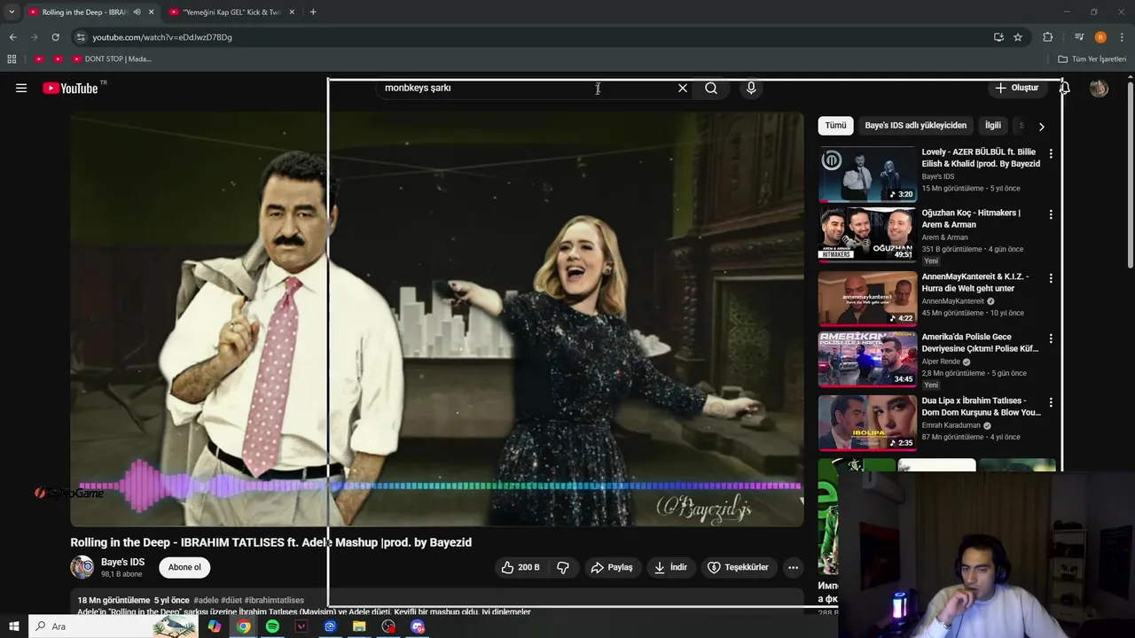This screenshot has width=1135, height=638.
Task: Open Chrome three-dot menu
Action: pos(1123,37)
